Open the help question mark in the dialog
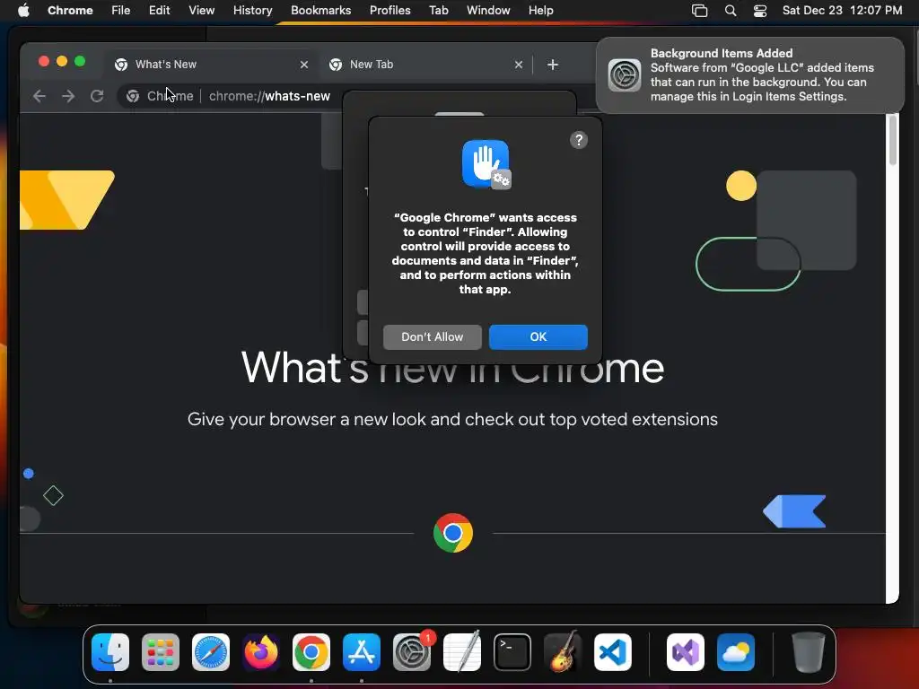 coord(579,140)
